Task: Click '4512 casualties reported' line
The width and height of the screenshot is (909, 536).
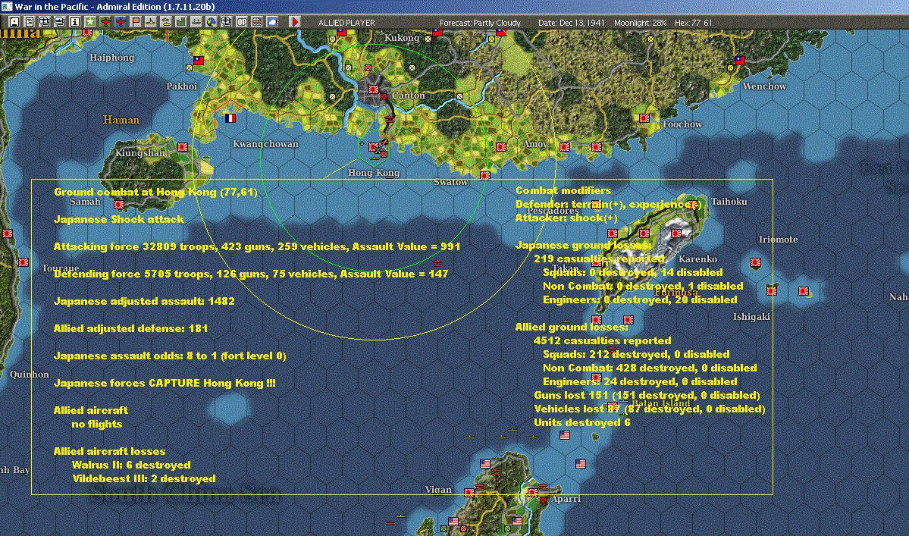Action: pyautogui.click(x=602, y=340)
